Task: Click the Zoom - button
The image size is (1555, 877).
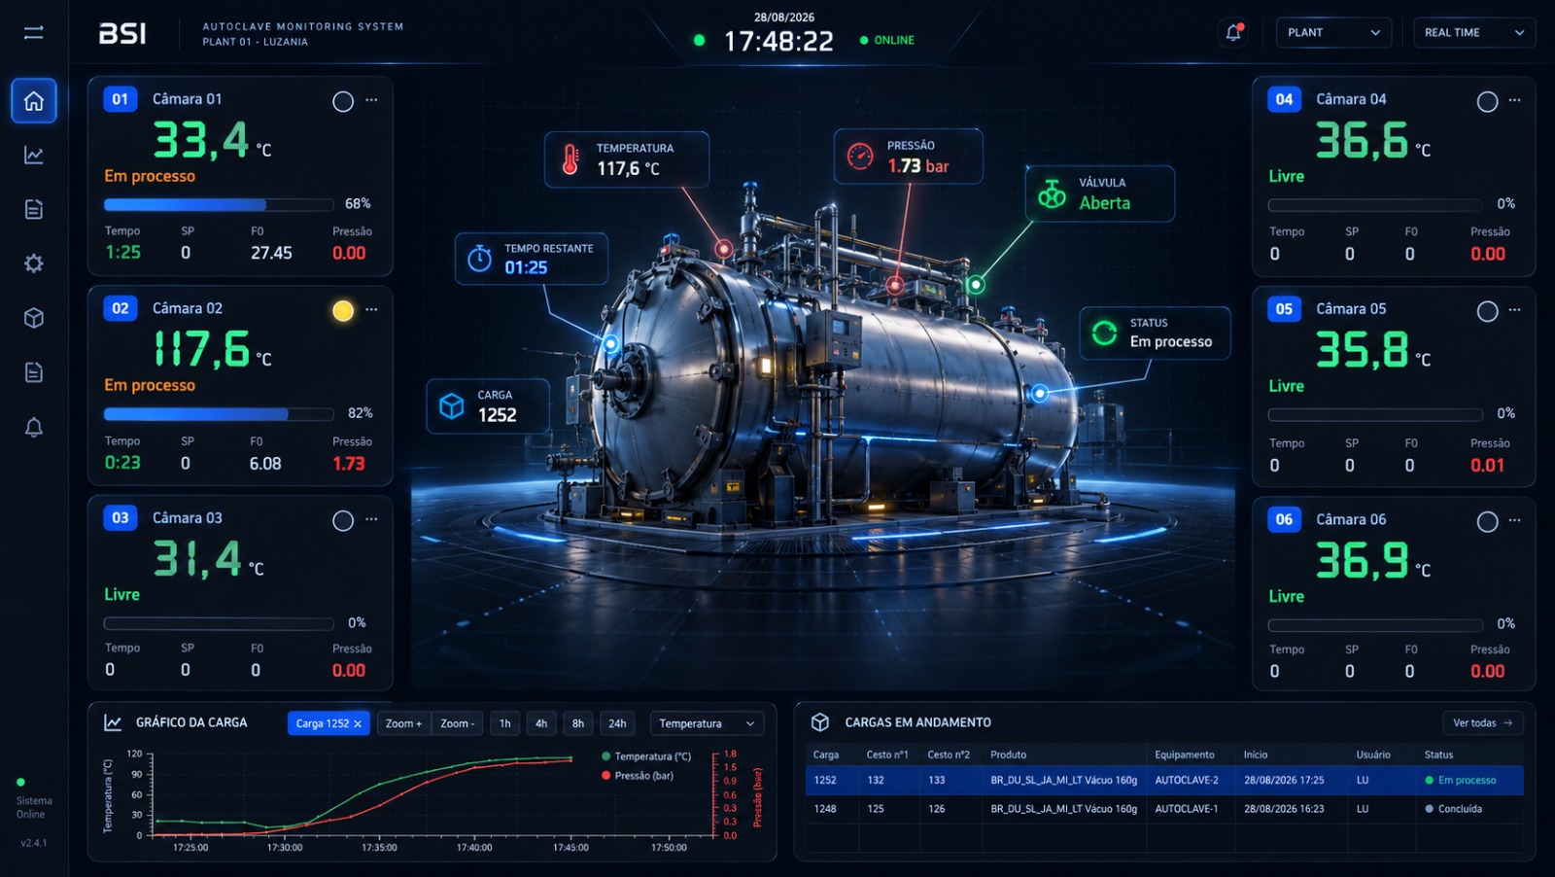Action: point(458,723)
